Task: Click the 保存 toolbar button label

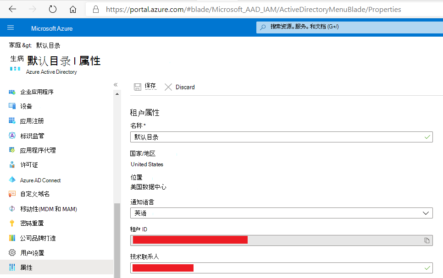Action: click(x=150, y=86)
